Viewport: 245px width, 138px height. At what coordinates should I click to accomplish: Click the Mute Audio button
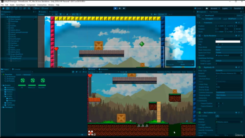coord(176,72)
